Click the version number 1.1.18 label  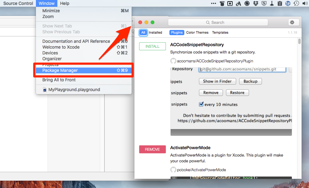click(x=292, y=33)
